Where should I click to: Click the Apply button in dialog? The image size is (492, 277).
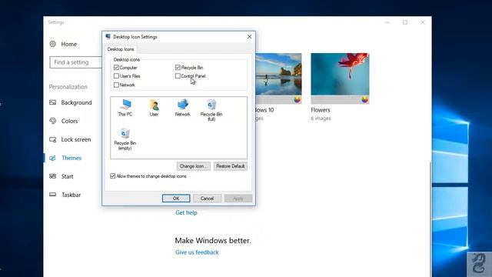[x=238, y=199]
